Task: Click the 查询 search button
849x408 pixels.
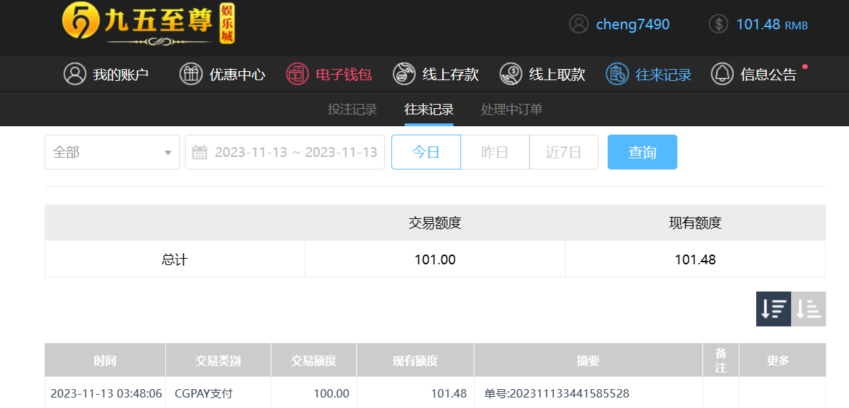Action: coord(642,152)
